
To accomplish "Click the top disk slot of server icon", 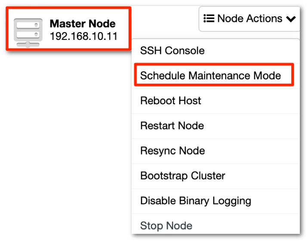I will pyautogui.click(x=28, y=25).
